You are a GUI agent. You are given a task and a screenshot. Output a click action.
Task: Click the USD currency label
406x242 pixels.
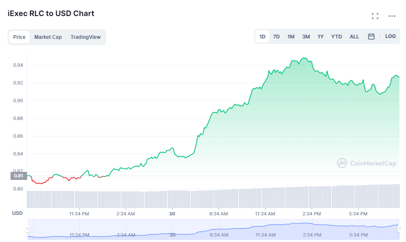coord(17,213)
